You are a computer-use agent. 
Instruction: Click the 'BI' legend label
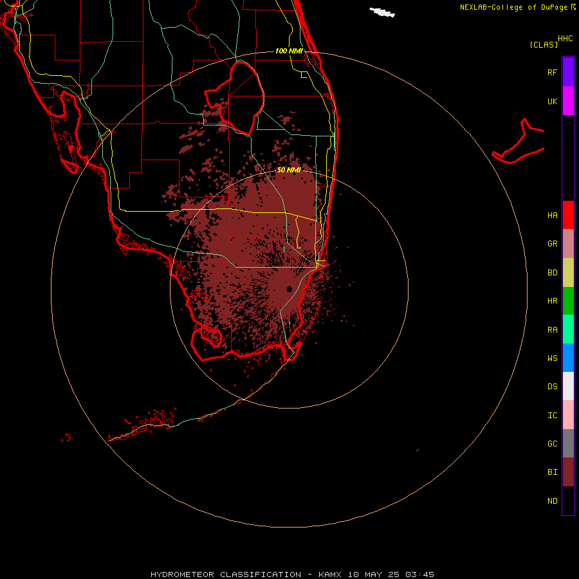point(552,472)
